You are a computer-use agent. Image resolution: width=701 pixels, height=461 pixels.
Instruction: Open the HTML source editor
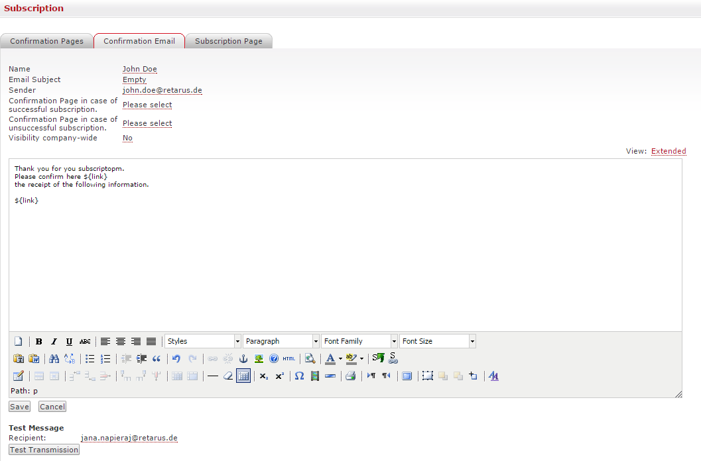tap(289, 359)
